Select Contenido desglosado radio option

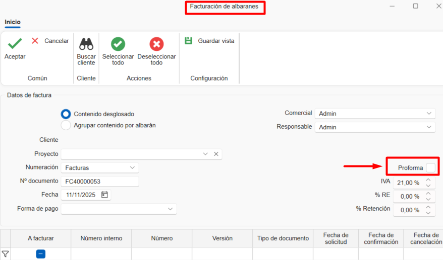[x=66, y=114]
